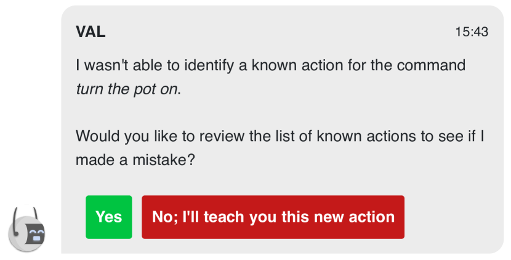Click the Would you like to review line
This screenshot has width=511, height=260.
[x=280, y=136]
